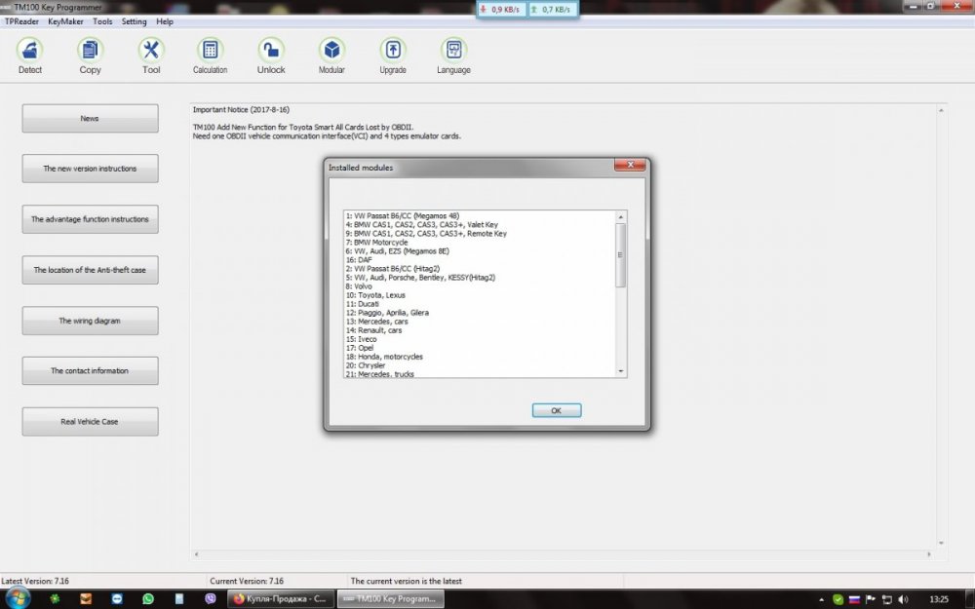Open the Setting menu
This screenshot has width=975, height=609.
pyautogui.click(x=134, y=21)
